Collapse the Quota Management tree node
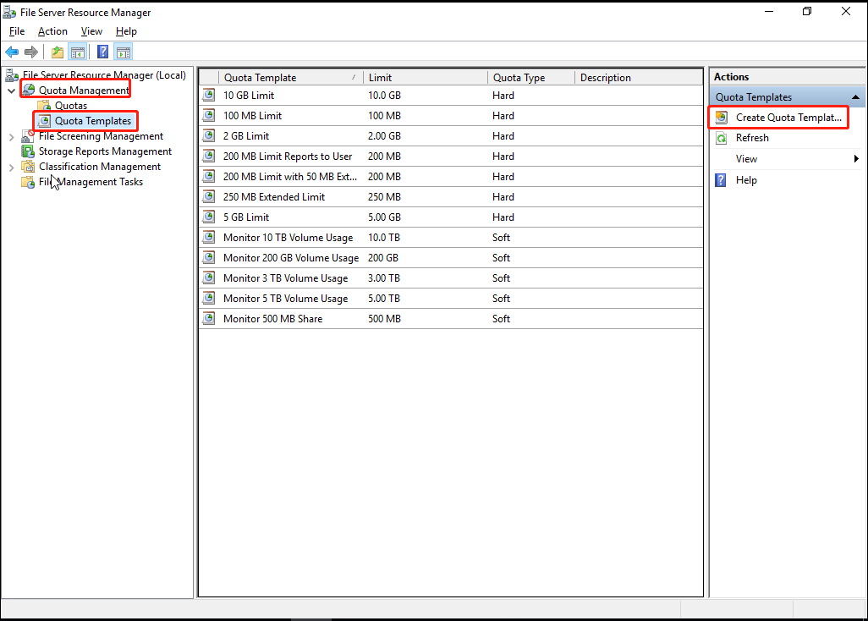Image resolution: width=868 pixels, height=621 pixels. tap(11, 91)
